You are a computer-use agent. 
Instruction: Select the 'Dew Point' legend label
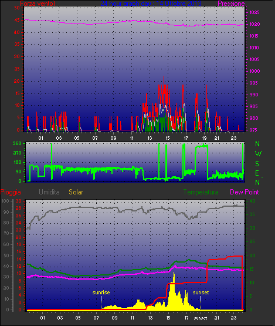[x=245, y=192]
